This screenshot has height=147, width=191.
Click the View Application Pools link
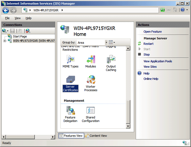click(158, 61)
